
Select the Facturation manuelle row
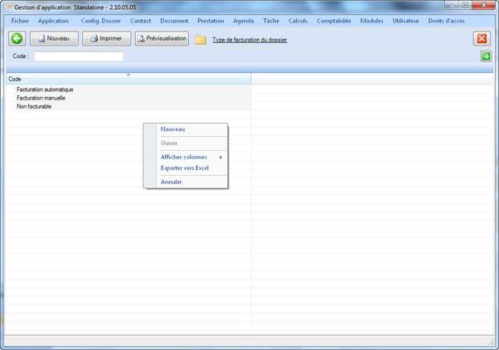point(41,98)
